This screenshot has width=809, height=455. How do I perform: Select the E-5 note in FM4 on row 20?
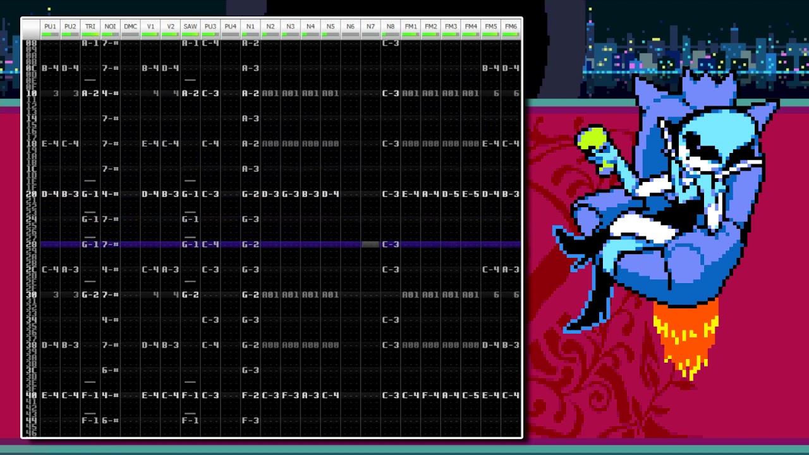coord(471,194)
